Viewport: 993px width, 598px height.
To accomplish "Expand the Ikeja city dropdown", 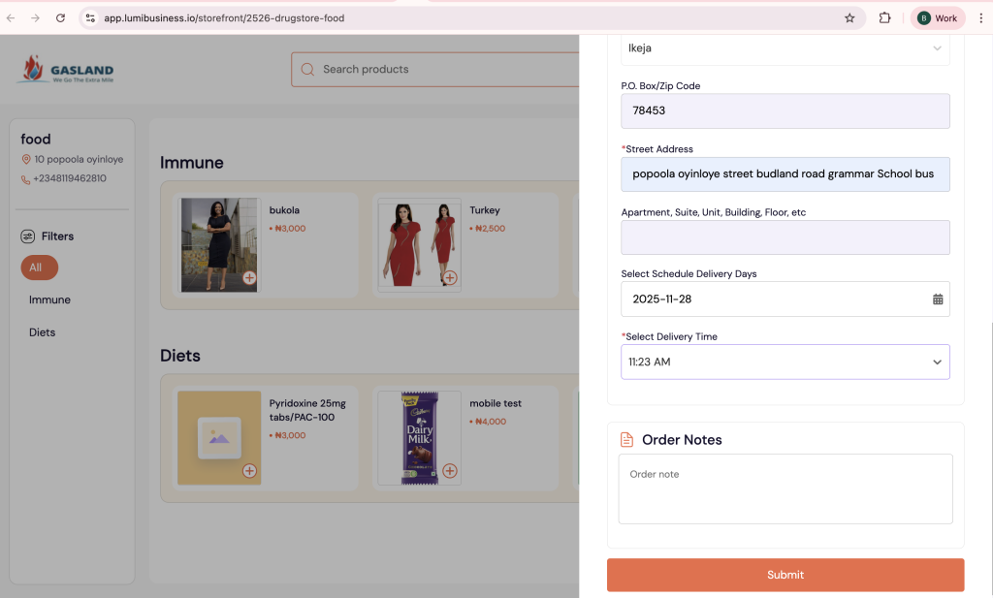I will (937, 47).
